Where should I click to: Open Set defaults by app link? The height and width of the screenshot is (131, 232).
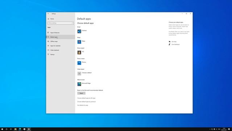point(83,105)
